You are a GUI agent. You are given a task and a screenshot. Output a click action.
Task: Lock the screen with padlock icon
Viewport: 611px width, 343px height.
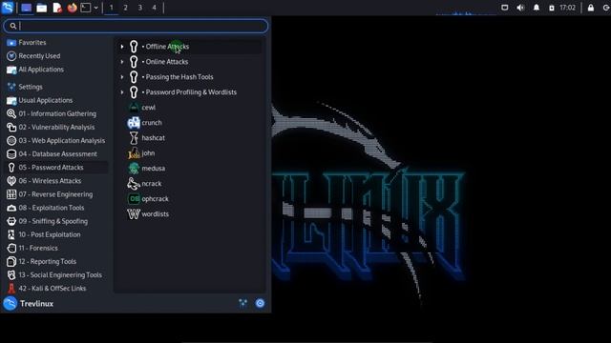point(591,8)
